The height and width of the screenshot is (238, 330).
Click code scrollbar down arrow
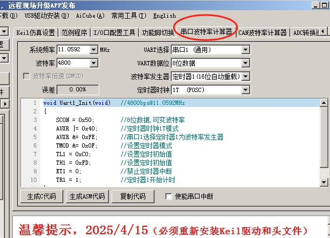tap(324, 182)
